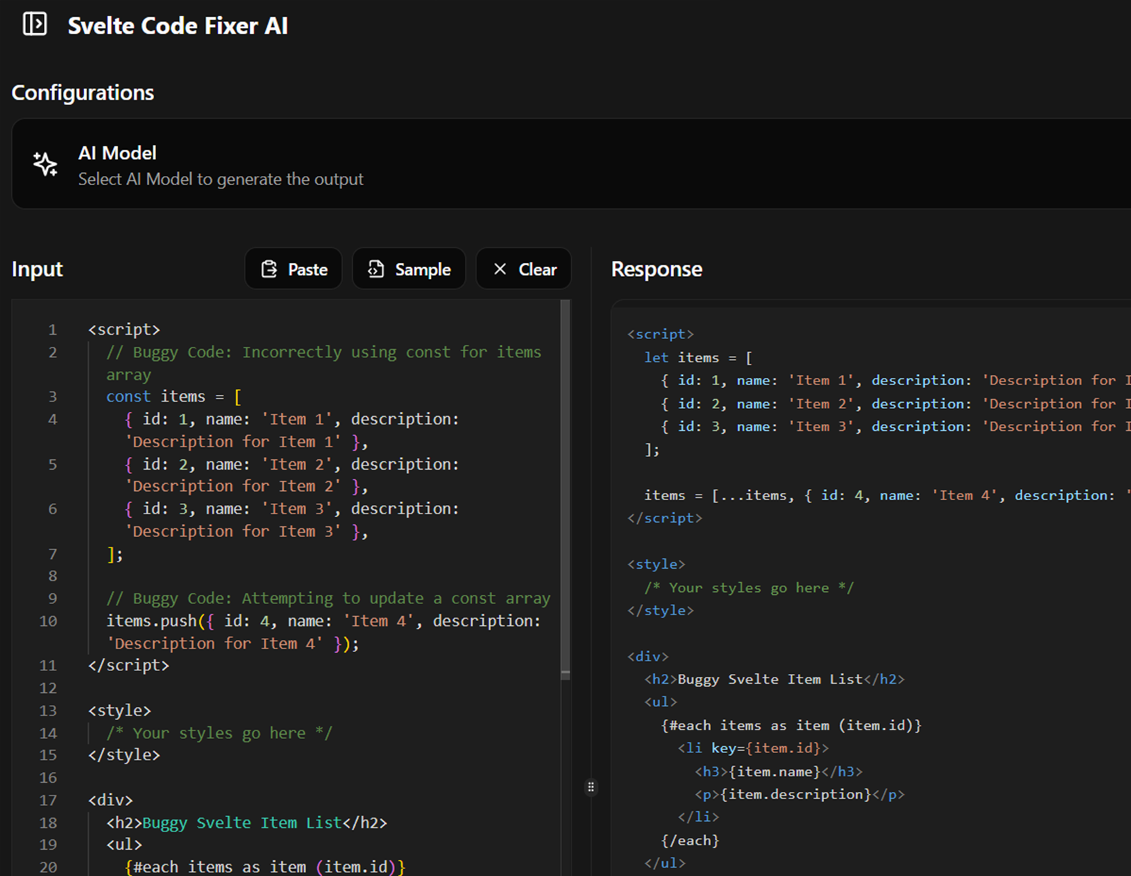Click the Sample button's file icon
This screenshot has height=876, width=1131.
[376, 269]
